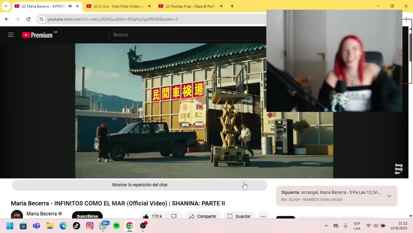Open Microsoft Edge from taskbar
This screenshot has height=233, width=413.
click(x=63, y=226)
